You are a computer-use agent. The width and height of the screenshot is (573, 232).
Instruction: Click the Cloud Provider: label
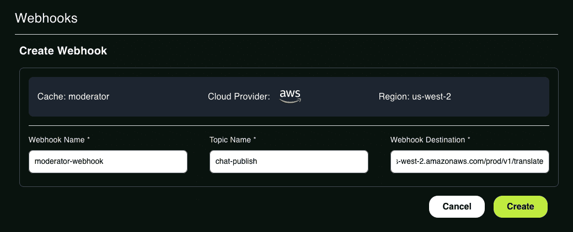point(239,97)
